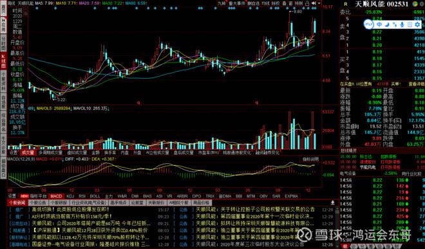This screenshot has height=249, width=425.
Task: Click the settings gear in input method bar
Action: (417, 25)
